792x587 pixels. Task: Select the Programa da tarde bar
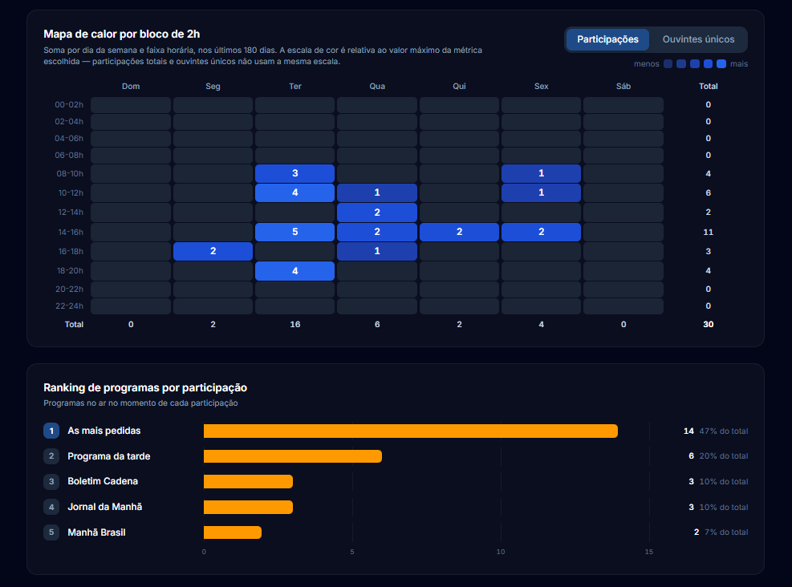click(292, 456)
